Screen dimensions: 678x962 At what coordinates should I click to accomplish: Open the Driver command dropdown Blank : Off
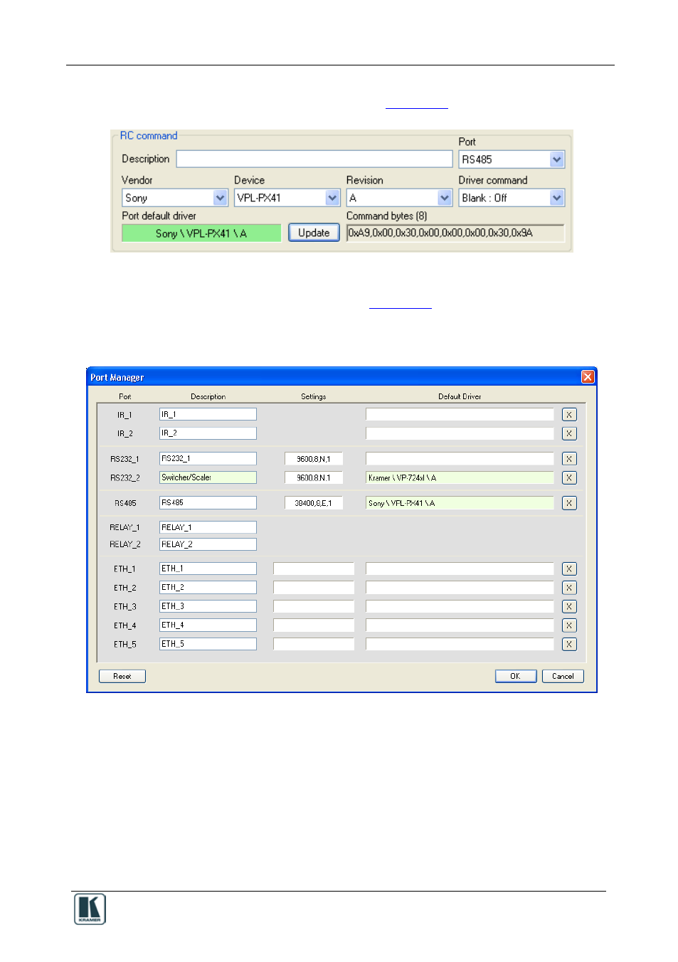pyautogui.click(x=557, y=198)
